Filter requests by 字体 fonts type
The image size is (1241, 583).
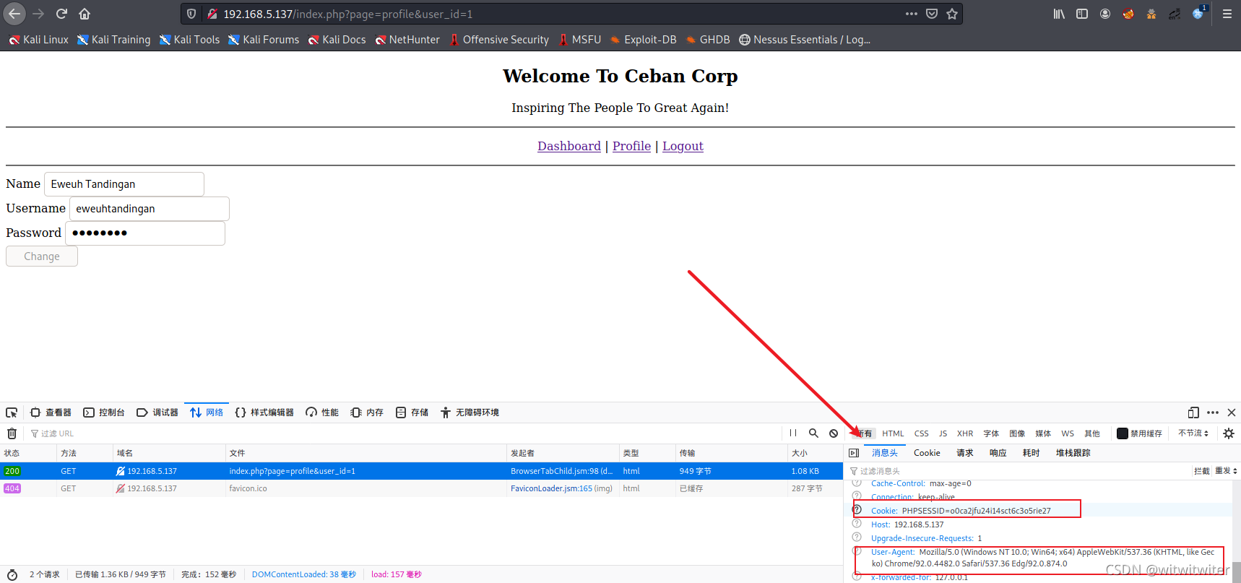pyautogui.click(x=991, y=433)
